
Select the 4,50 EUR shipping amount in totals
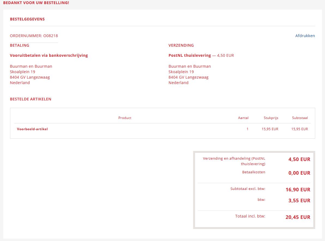[299, 159]
